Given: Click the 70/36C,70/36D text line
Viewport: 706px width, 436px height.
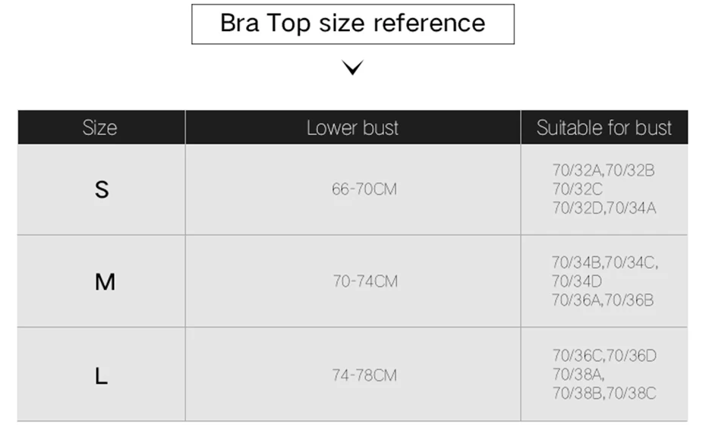Looking at the screenshot, I should point(604,356).
